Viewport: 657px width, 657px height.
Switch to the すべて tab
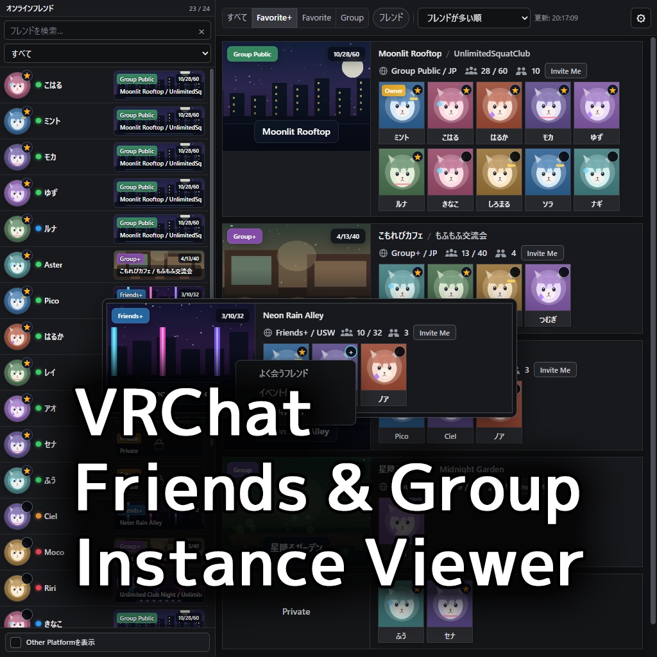[x=237, y=17]
